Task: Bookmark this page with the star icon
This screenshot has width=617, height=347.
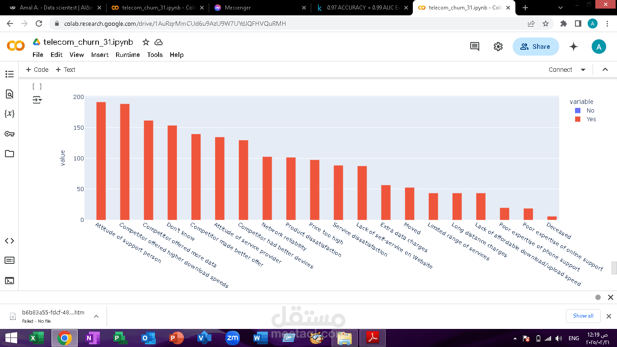Action: coord(546,23)
